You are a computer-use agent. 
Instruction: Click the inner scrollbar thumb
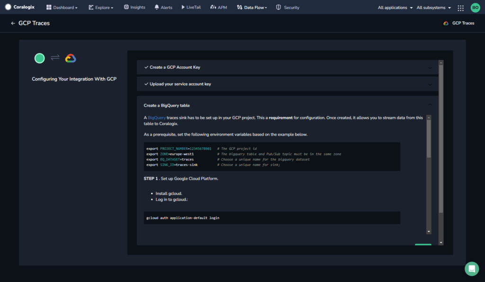[429, 139]
